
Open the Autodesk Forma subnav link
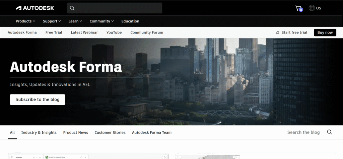tap(22, 32)
